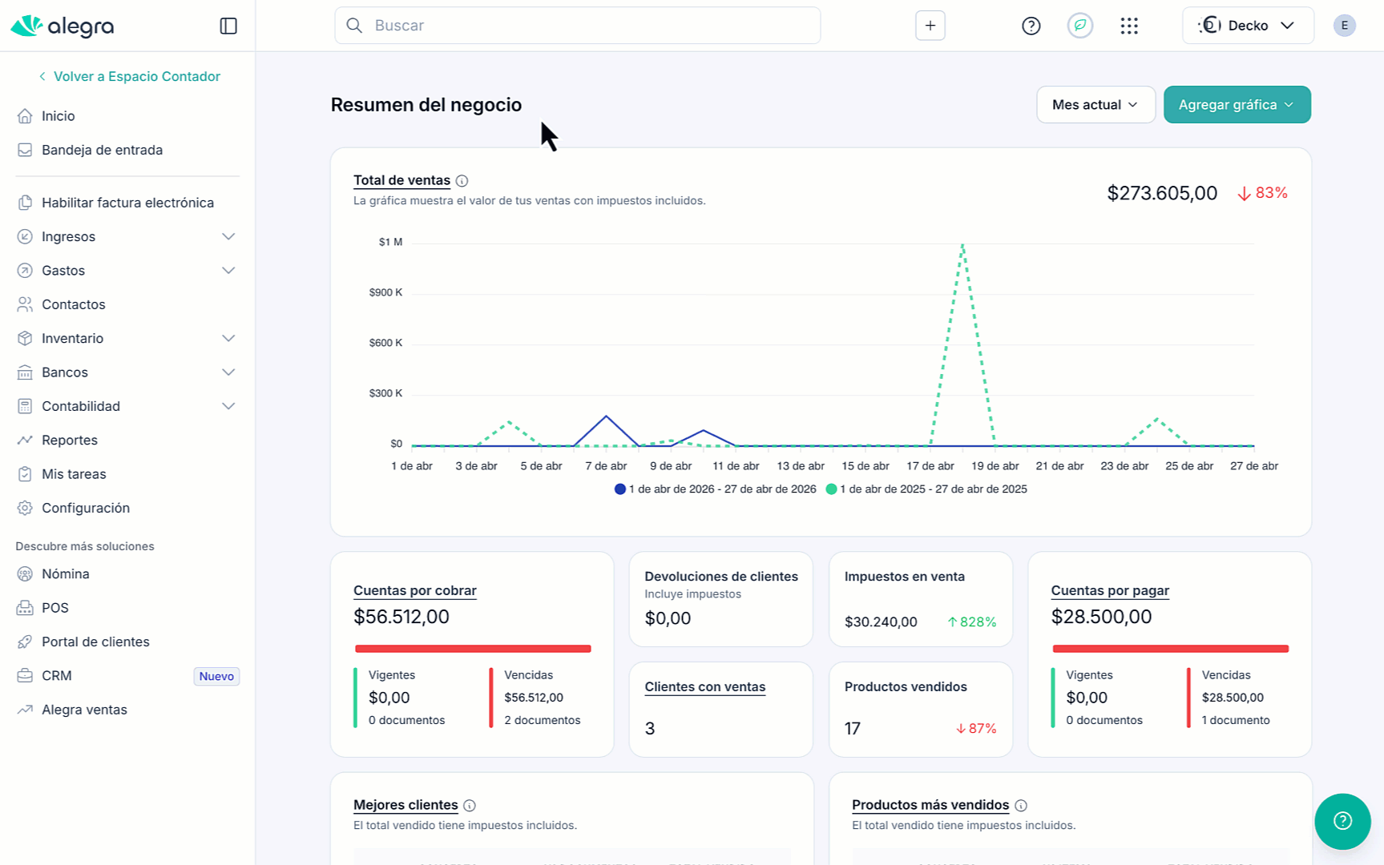This screenshot has height=865, width=1384.
Task: Open the help question mark icon
Action: (1031, 26)
